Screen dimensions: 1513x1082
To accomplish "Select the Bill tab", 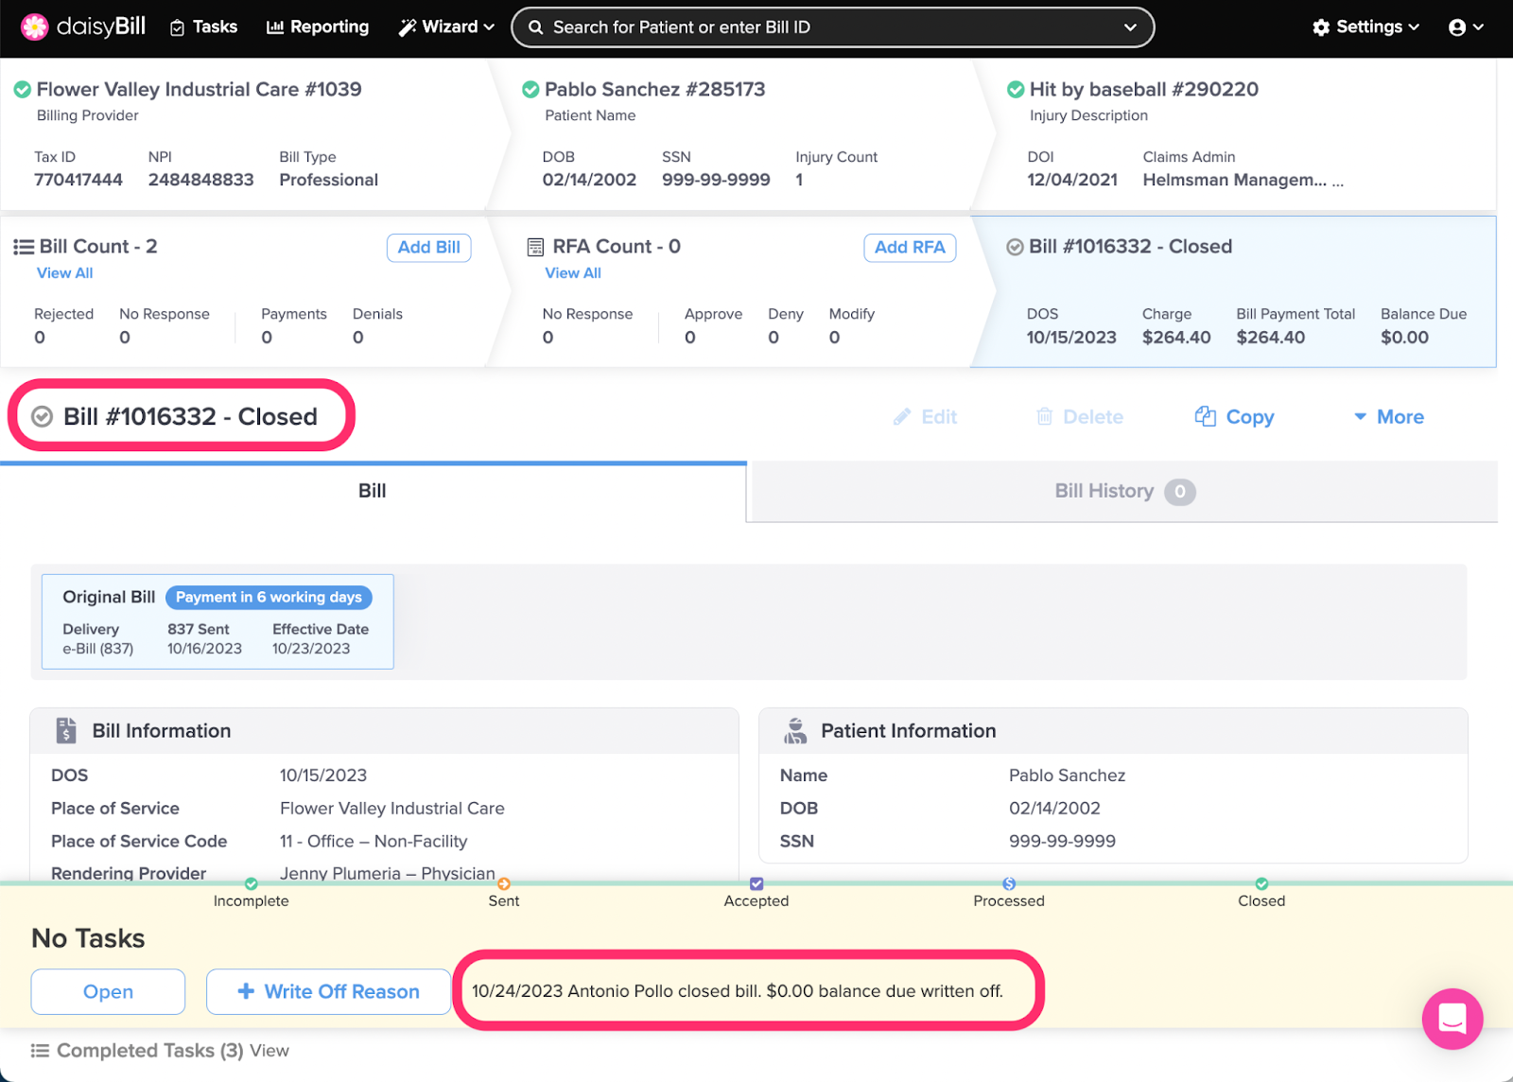I will coord(373,491).
